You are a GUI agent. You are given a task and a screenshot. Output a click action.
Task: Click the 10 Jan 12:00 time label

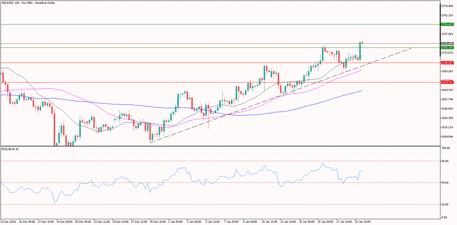coord(270,222)
